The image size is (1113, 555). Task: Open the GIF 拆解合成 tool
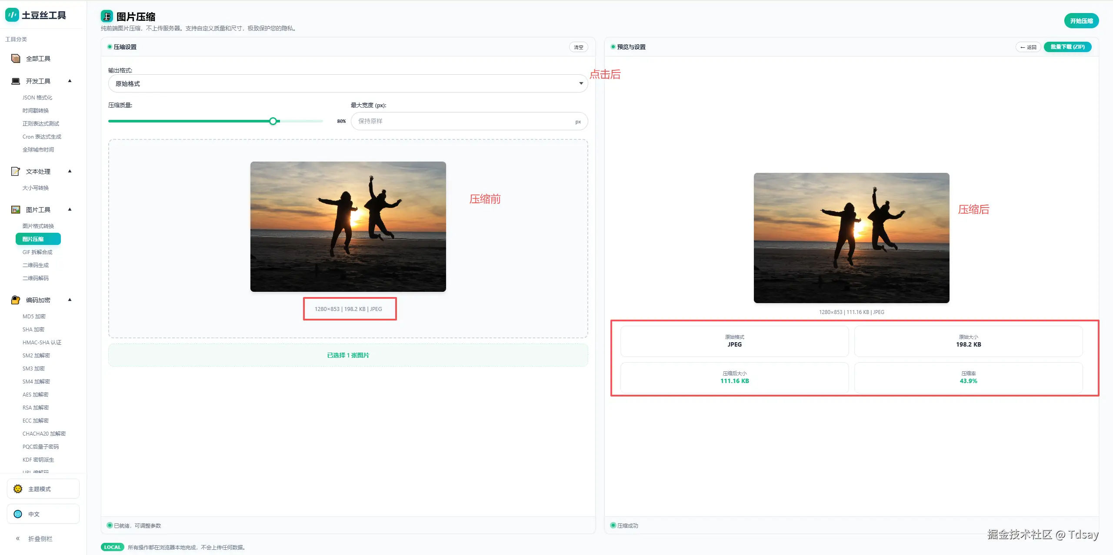point(37,252)
